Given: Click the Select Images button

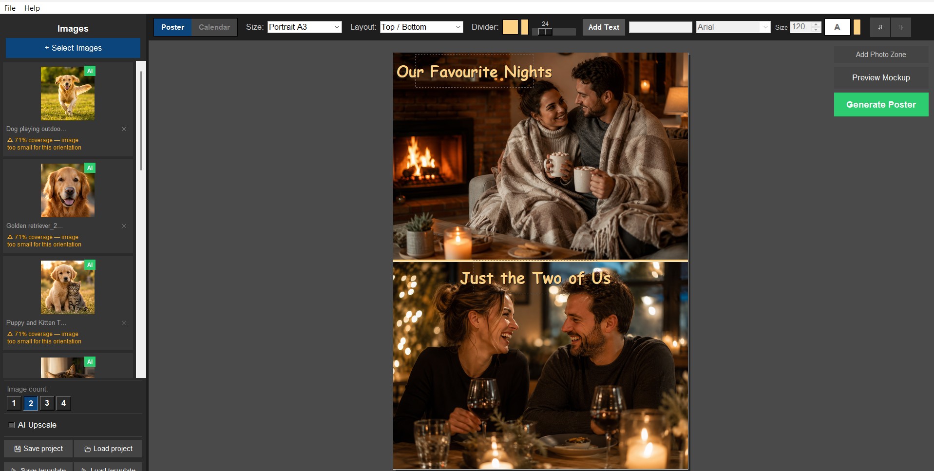Looking at the screenshot, I should point(73,48).
